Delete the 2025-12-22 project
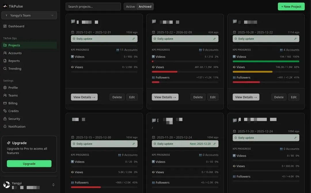 coord(198,97)
